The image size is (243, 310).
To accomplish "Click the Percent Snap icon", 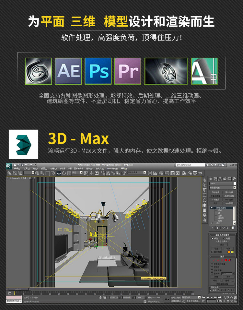I will [x=113, y=173].
